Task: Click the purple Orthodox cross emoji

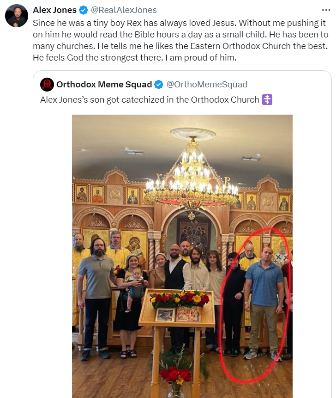Action: (267, 99)
